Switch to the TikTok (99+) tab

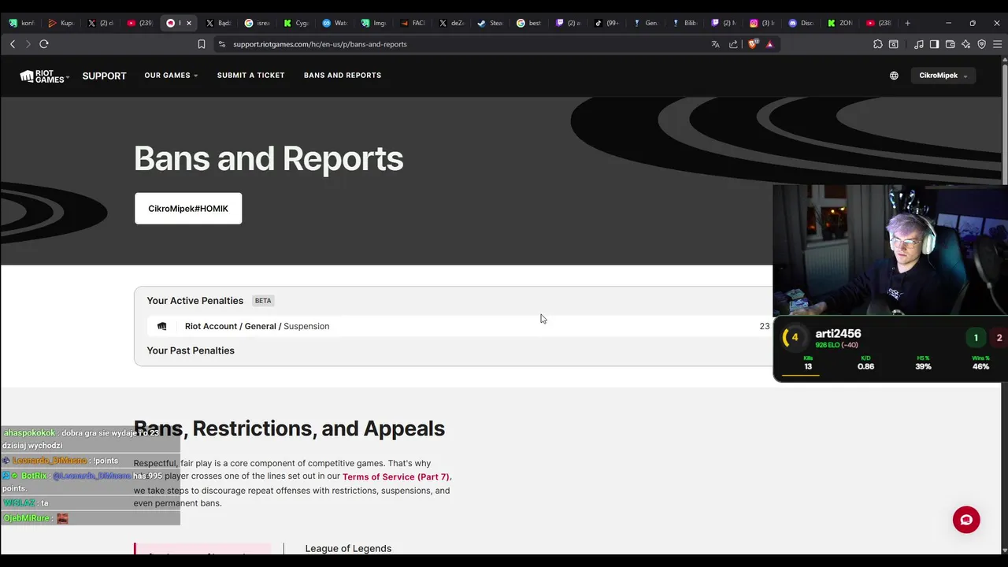(606, 23)
